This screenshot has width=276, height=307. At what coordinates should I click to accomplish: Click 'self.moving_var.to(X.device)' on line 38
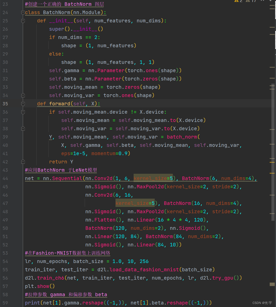tap(158, 129)
